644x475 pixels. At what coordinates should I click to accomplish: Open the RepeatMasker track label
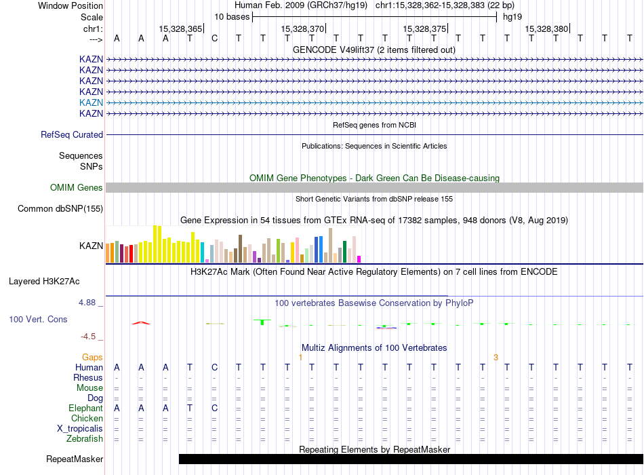click(x=75, y=459)
